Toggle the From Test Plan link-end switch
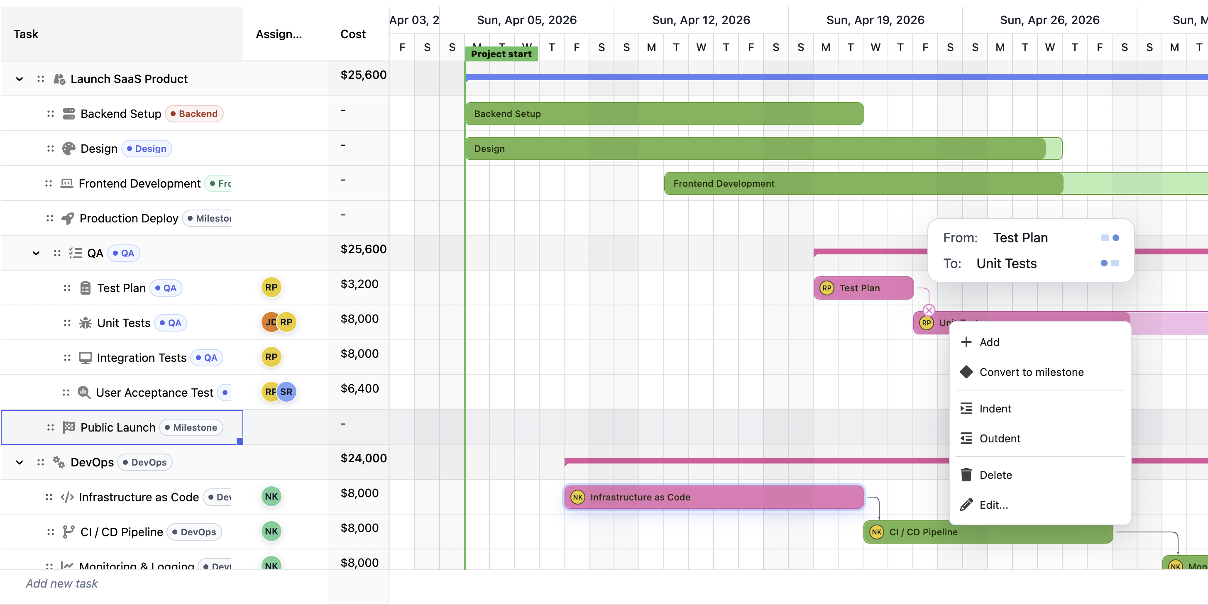 coord(1110,238)
